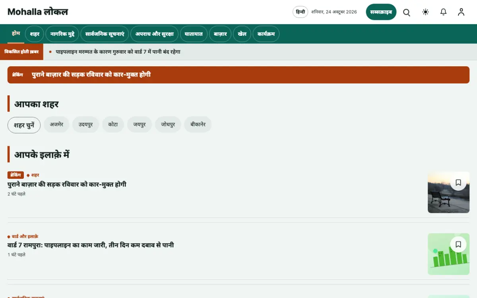
Task: Open the ticker headline about वार्ड 7 पानी
Action: point(118,52)
